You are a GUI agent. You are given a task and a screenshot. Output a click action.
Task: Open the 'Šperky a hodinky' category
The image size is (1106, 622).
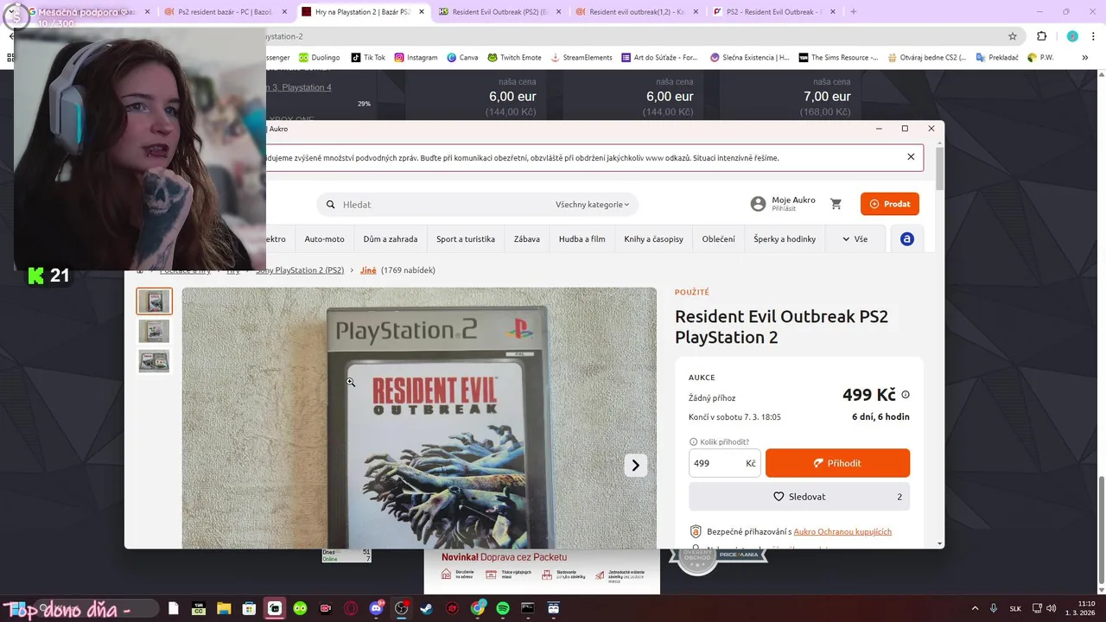tap(785, 239)
